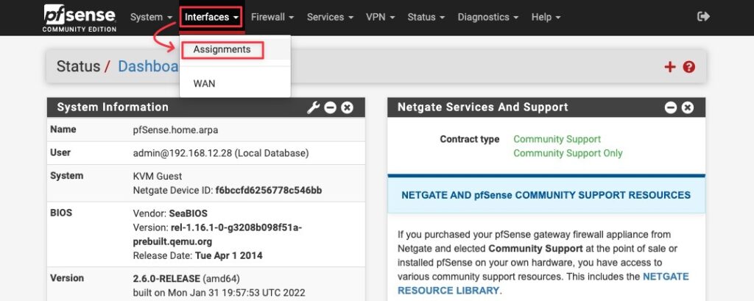754x301 pixels.
Task: Click the admin@192.168.12.28 user value
Action: [221, 153]
